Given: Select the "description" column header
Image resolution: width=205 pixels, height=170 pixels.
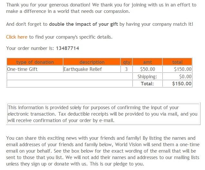Looking at the screenshot, I should tap(92, 62).
